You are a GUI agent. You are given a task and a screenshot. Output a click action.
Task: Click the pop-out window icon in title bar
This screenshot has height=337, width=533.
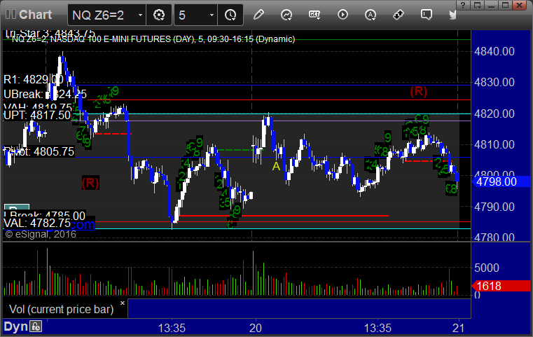(x=477, y=5)
